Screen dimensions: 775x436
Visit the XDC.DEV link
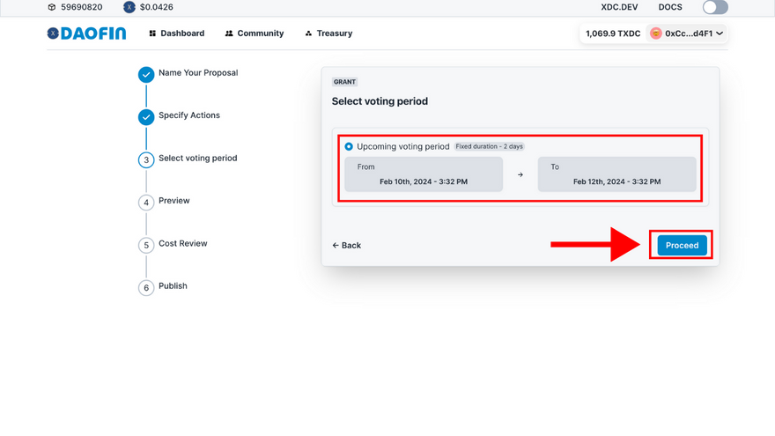(617, 7)
